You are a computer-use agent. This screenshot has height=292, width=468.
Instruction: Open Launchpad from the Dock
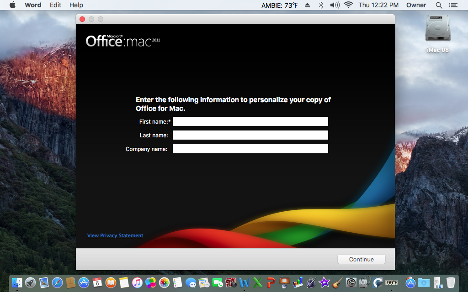31,282
